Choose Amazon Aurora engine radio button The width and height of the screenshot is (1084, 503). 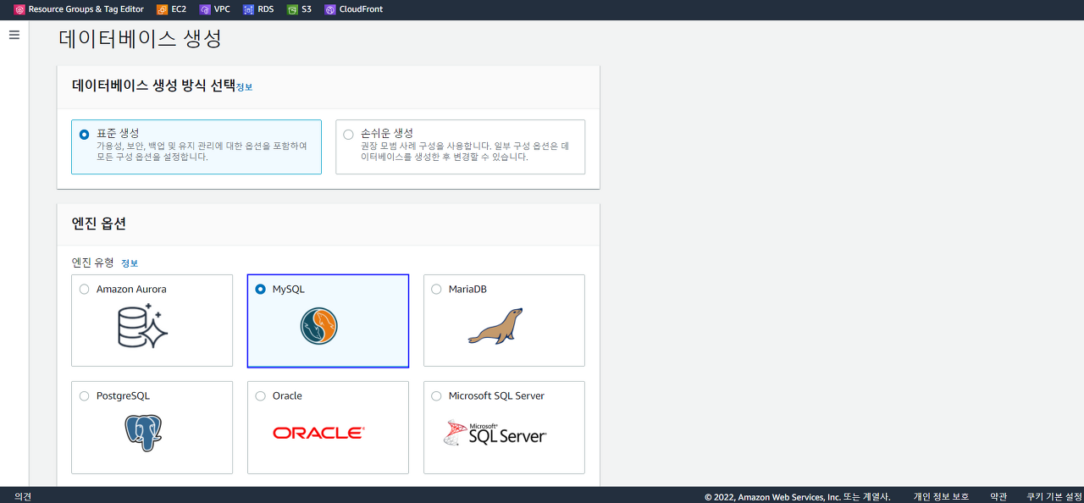tap(84, 289)
